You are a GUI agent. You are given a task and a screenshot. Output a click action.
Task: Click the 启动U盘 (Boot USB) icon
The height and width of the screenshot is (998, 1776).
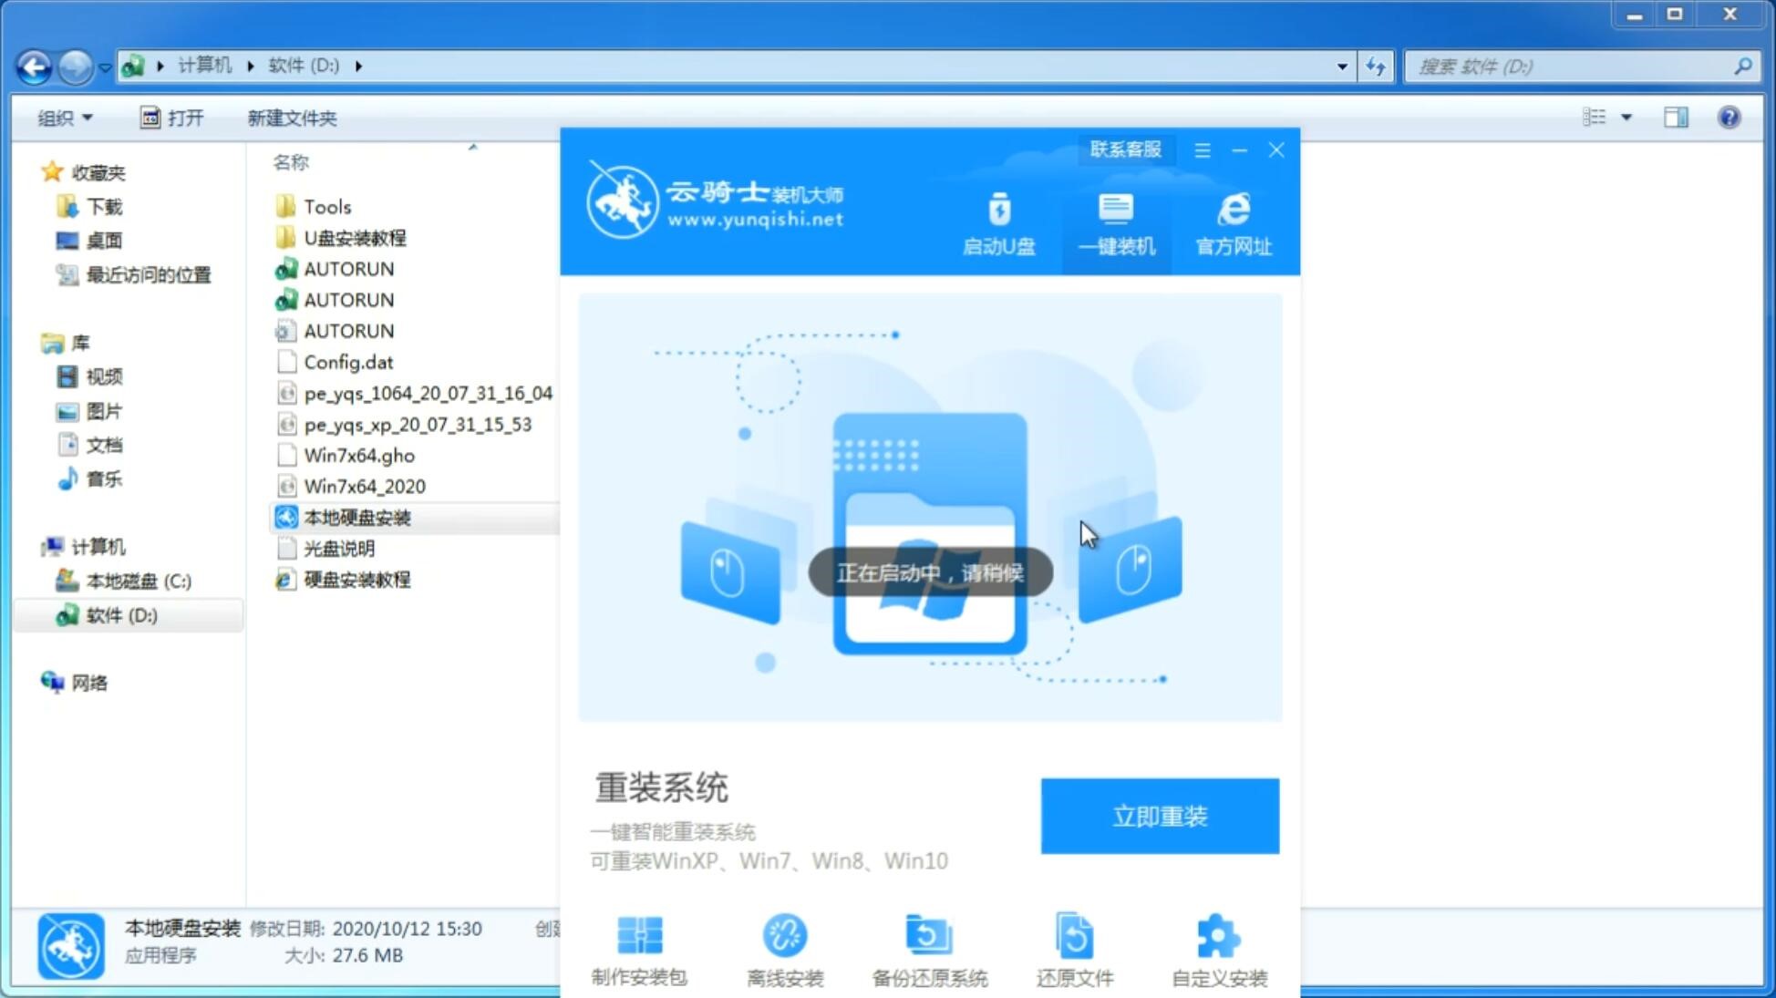1000,222
